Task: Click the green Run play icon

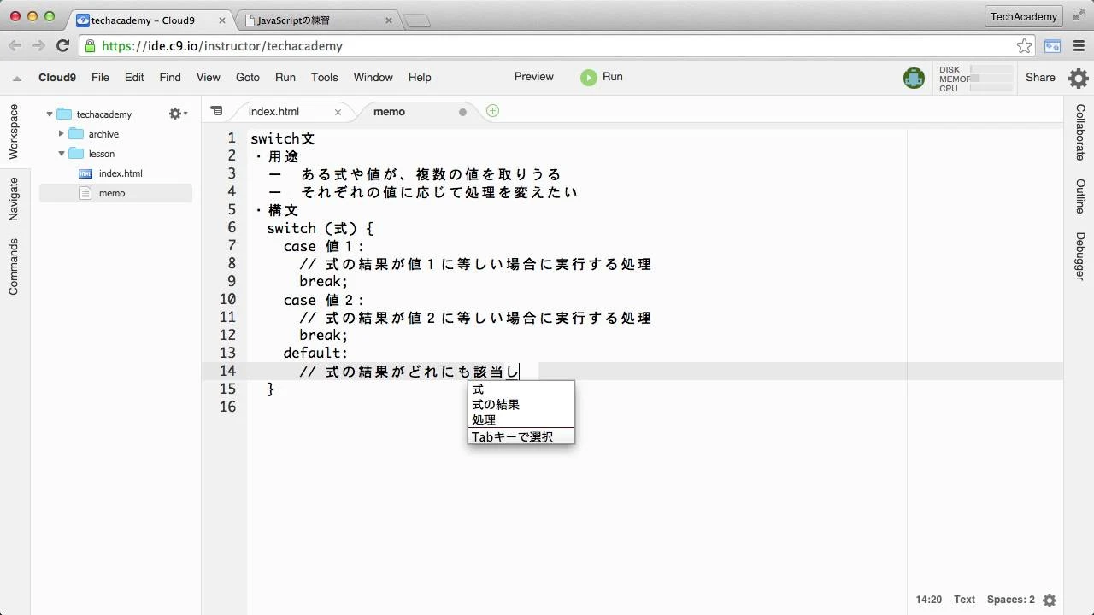Action: pyautogui.click(x=589, y=77)
